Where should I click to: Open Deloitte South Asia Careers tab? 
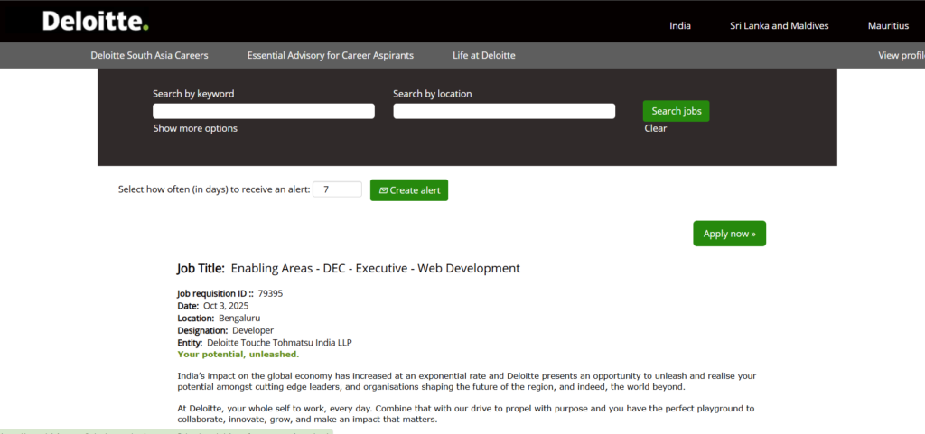tap(149, 55)
